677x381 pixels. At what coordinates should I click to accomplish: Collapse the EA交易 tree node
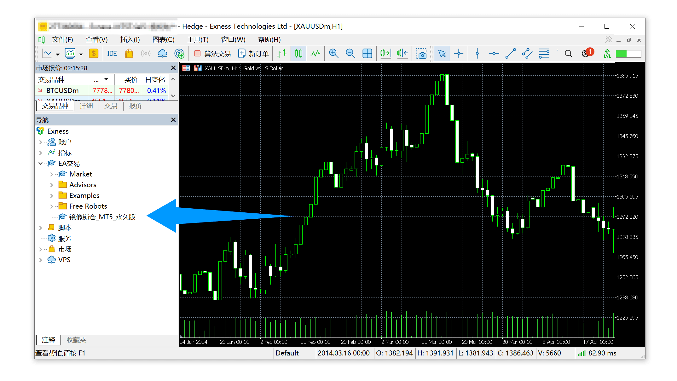[x=40, y=163]
